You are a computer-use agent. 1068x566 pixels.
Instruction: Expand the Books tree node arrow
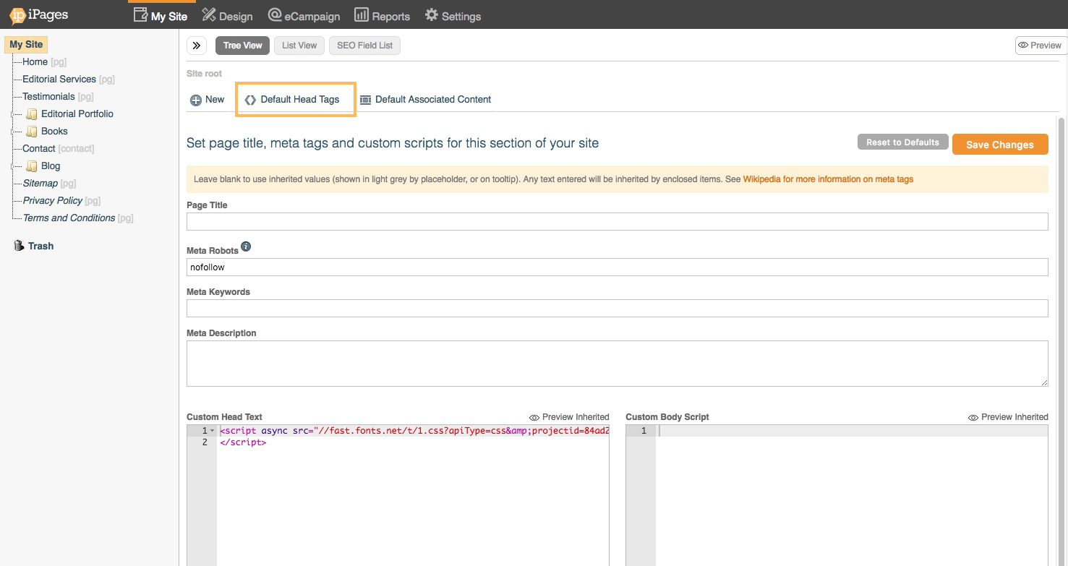pyautogui.click(x=13, y=132)
